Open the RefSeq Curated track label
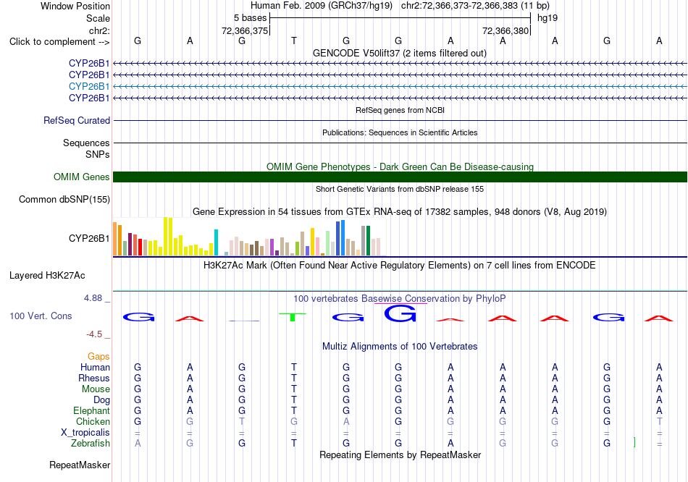Viewport: 688px width, 482px height. 76,120
